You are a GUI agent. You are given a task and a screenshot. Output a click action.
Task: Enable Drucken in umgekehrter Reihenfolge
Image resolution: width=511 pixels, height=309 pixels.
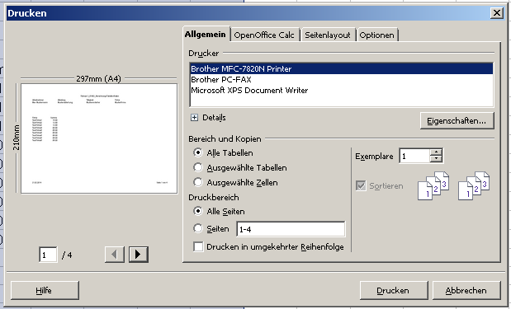(198, 246)
